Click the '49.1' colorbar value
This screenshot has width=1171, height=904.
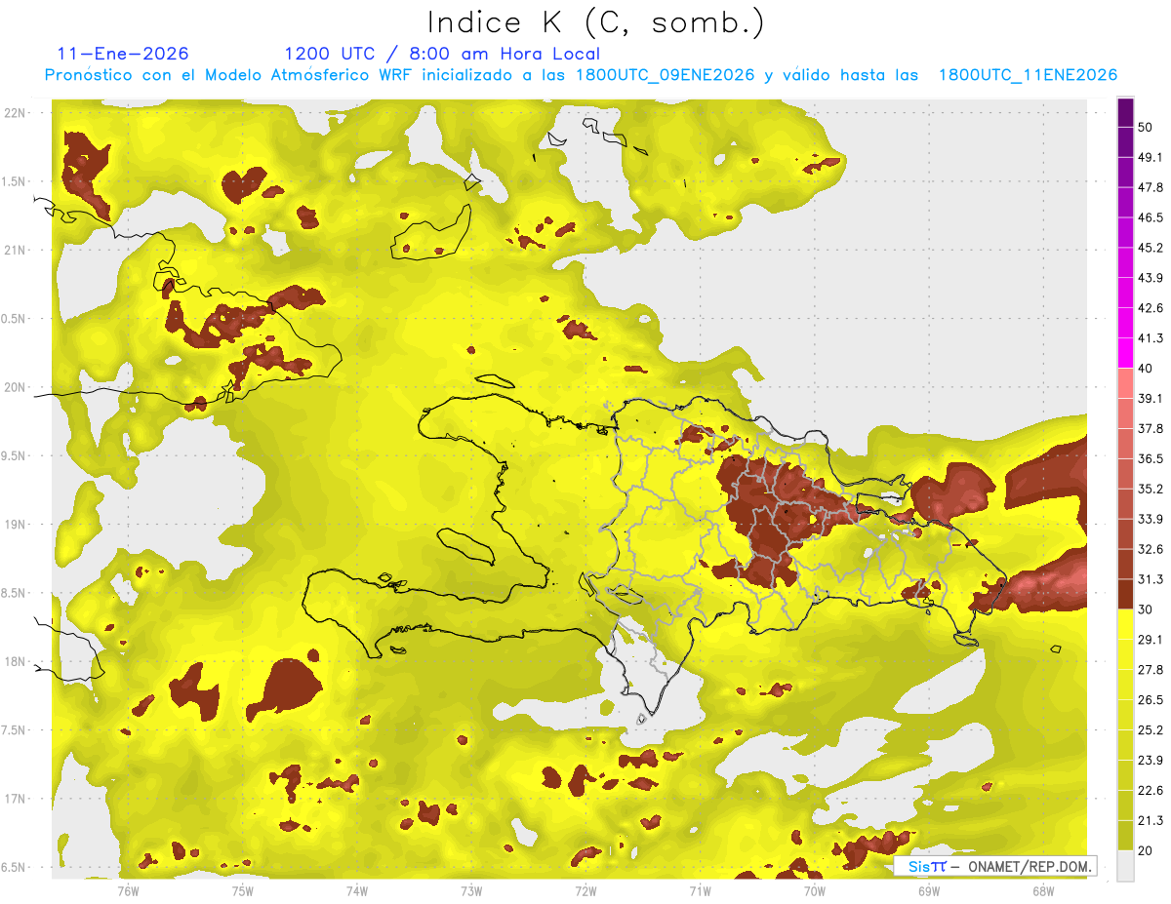[x=1151, y=157]
